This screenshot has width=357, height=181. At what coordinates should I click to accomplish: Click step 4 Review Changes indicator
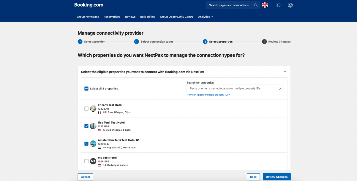coord(264,41)
